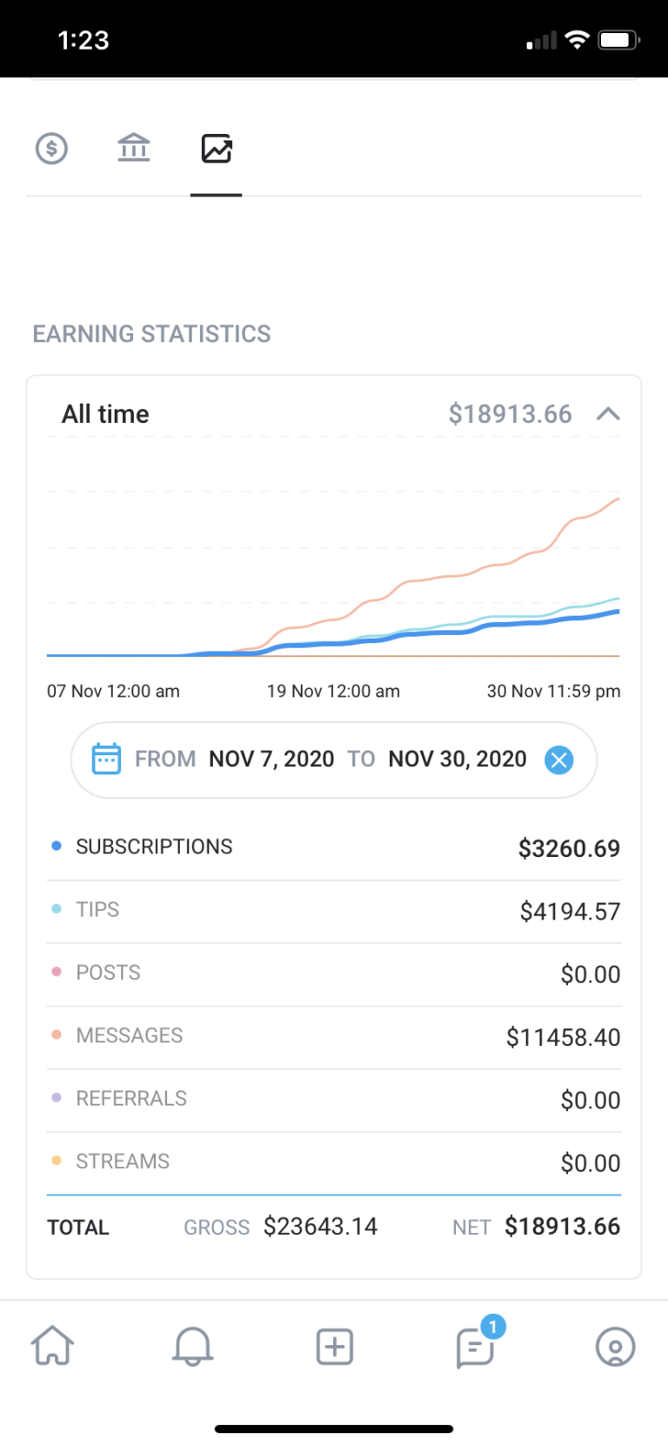This screenshot has height=1446, width=668.
Task: Collapse the All time earnings chevron
Action: [x=608, y=414]
